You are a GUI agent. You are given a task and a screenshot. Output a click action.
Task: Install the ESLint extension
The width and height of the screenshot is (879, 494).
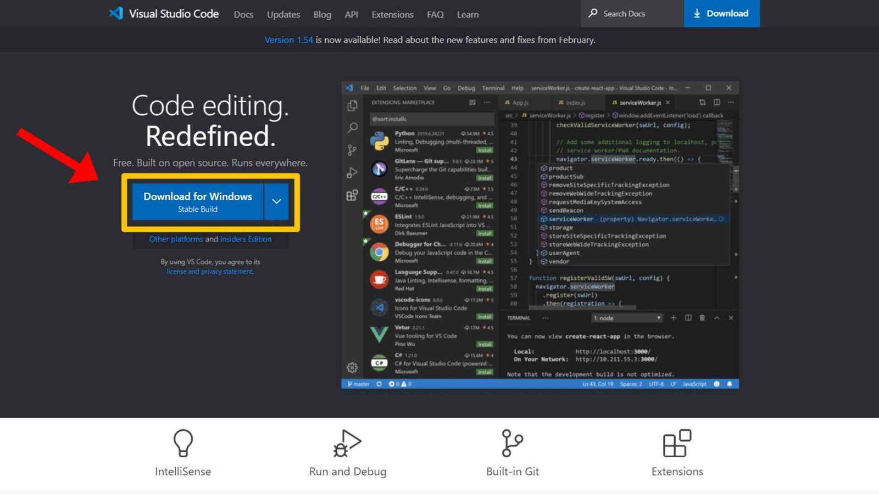(485, 233)
